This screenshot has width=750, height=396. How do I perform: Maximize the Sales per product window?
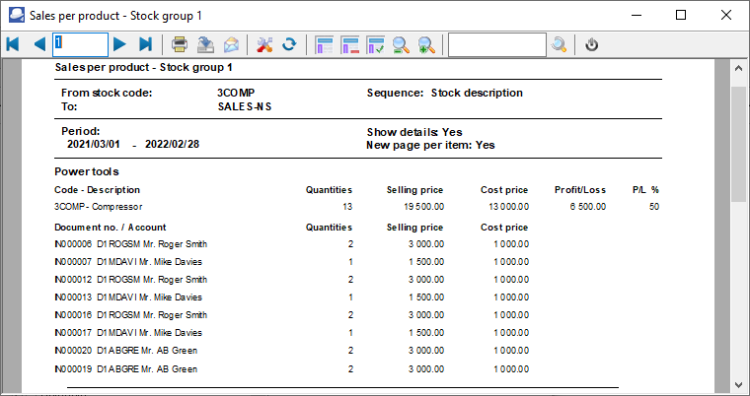pyautogui.click(x=681, y=15)
